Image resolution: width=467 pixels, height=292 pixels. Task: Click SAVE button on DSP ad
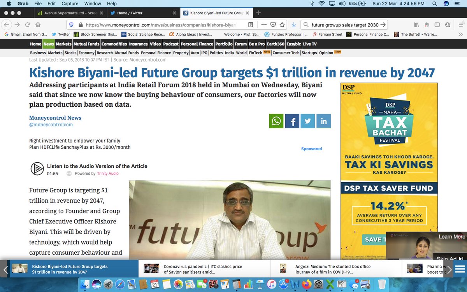[374, 239]
